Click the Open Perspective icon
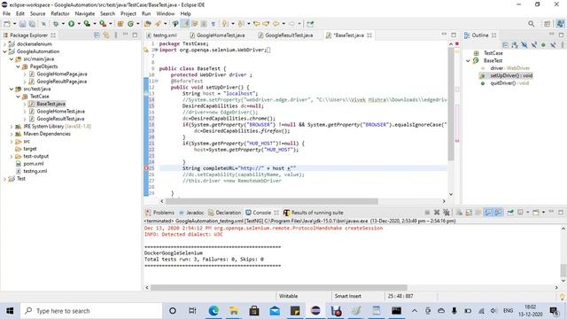 pyautogui.click(x=548, y=24)
